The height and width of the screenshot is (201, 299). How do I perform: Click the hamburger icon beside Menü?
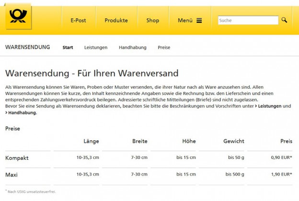[x=199, y=21]
